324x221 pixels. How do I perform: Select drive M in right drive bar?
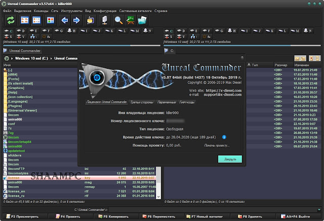coord(295,31)
